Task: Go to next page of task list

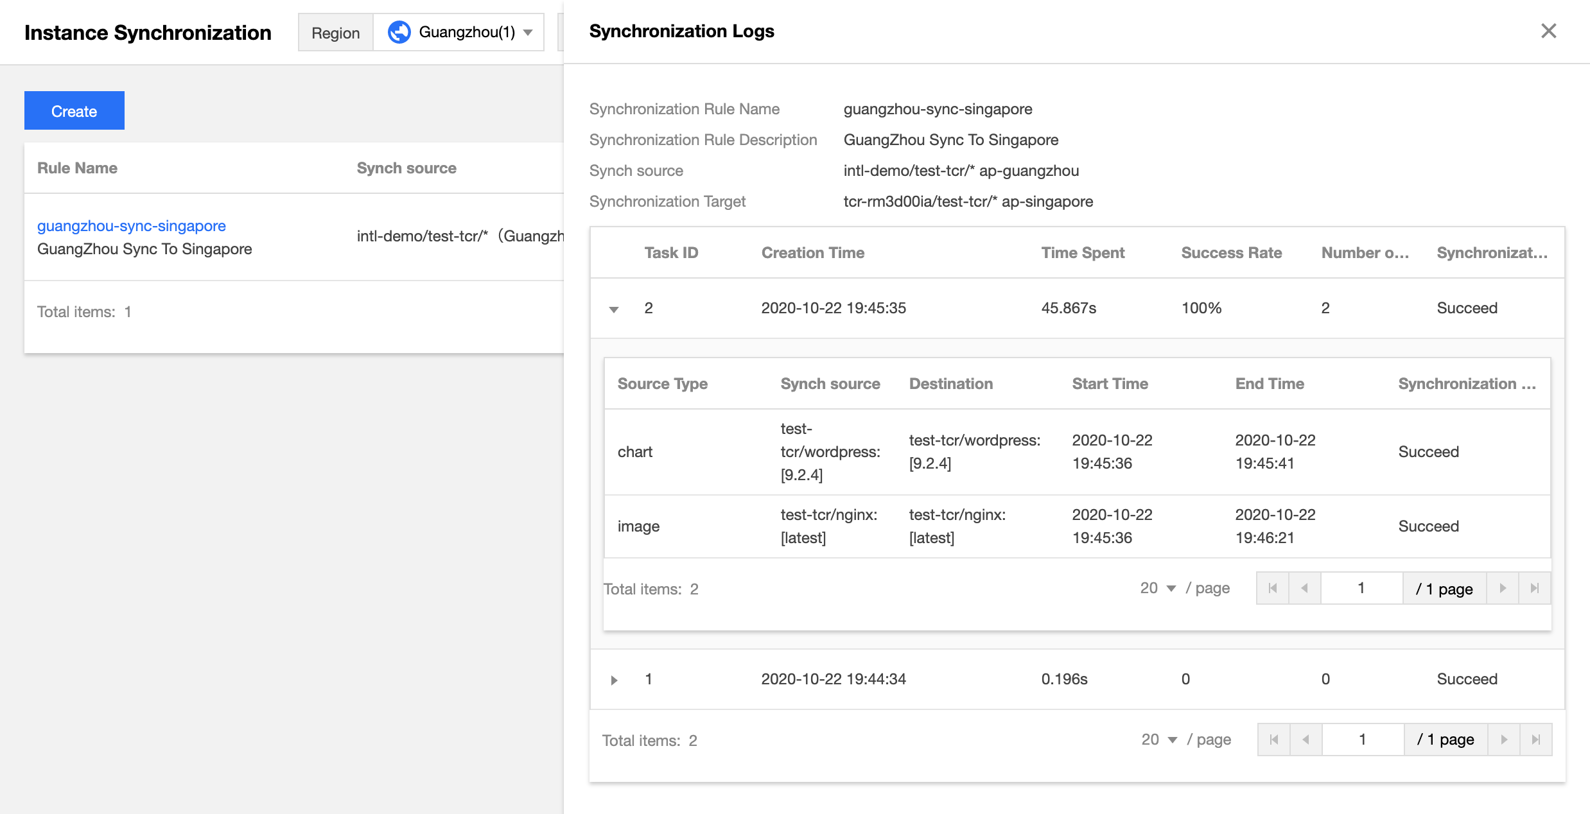Action: click(1504, 740)
